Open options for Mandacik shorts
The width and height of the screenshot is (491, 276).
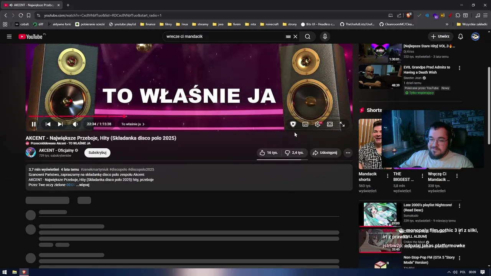pos(387,176)
